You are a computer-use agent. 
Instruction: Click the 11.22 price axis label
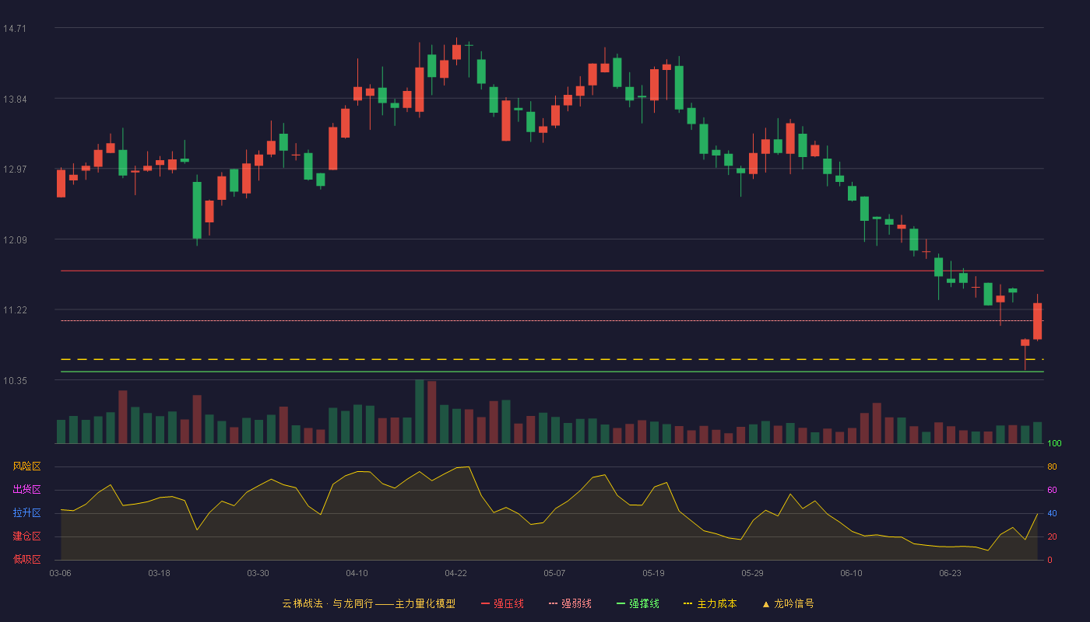pyautogui.click(x=14, y=310)
